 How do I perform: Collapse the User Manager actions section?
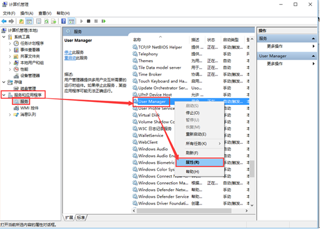pos(313,56)
